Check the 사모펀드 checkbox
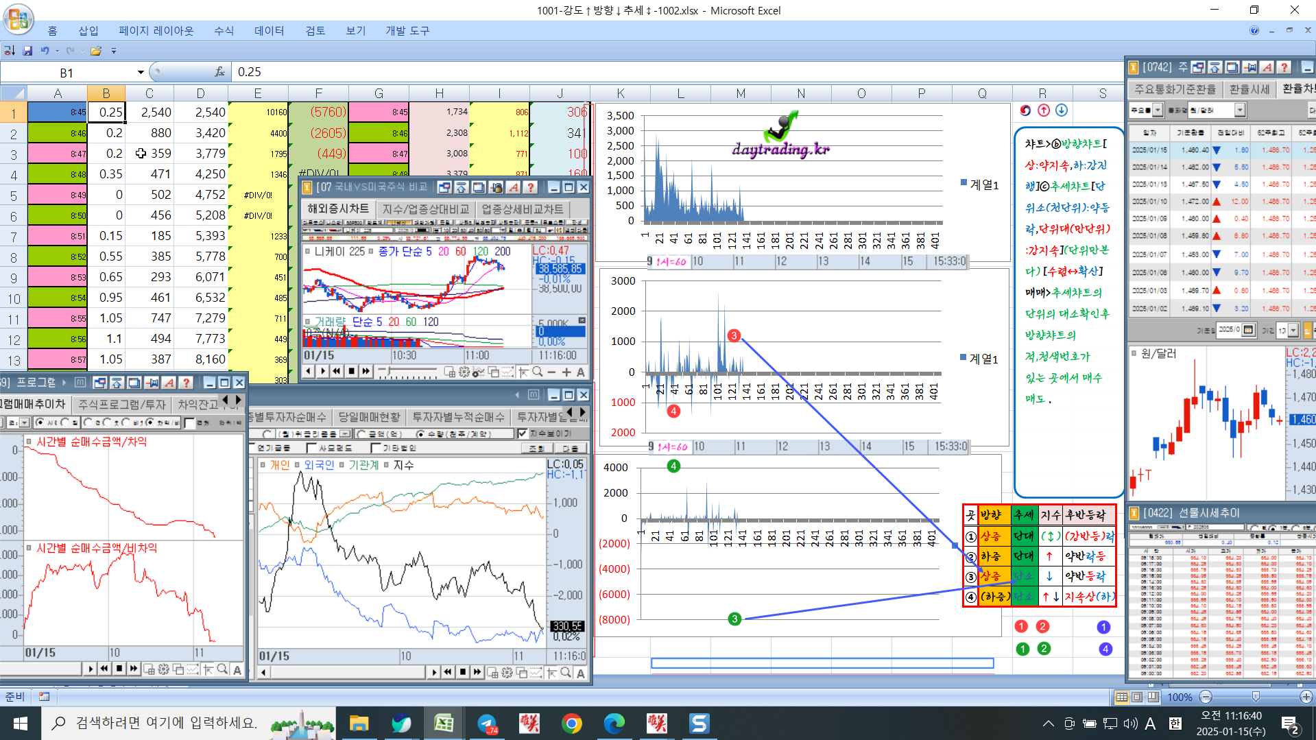The image size is (1316, 740). 311,448
